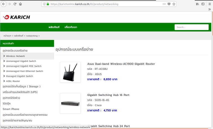
Task: Open Asus RT-AC68U router product image
Action: point(70,72)
